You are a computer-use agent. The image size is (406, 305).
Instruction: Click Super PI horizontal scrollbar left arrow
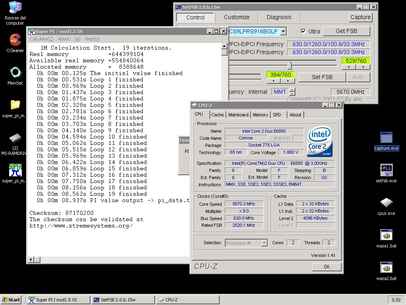pyautogui.click(x=31, y=259)
